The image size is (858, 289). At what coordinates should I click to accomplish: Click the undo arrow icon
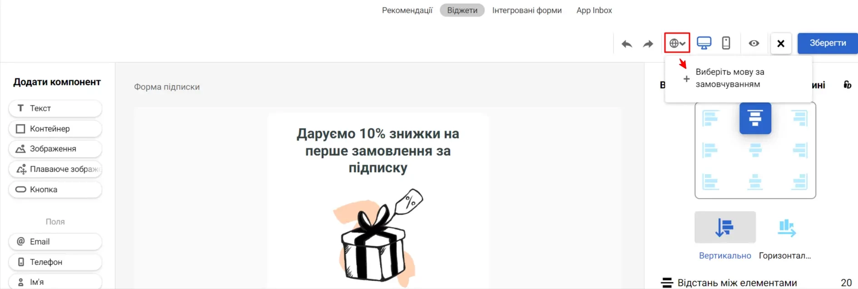[x=627, y=44]
